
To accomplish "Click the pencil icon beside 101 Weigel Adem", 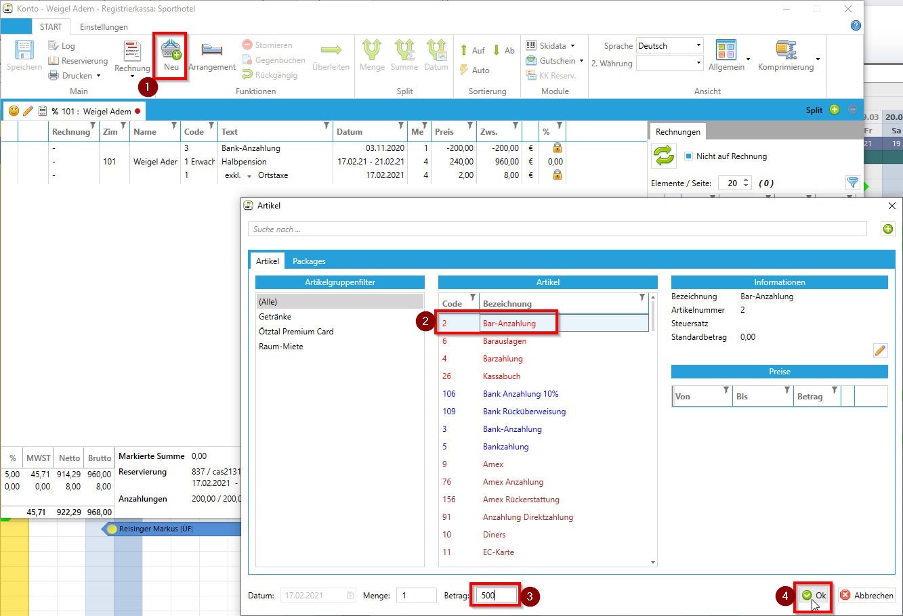I will pos(28,111).
